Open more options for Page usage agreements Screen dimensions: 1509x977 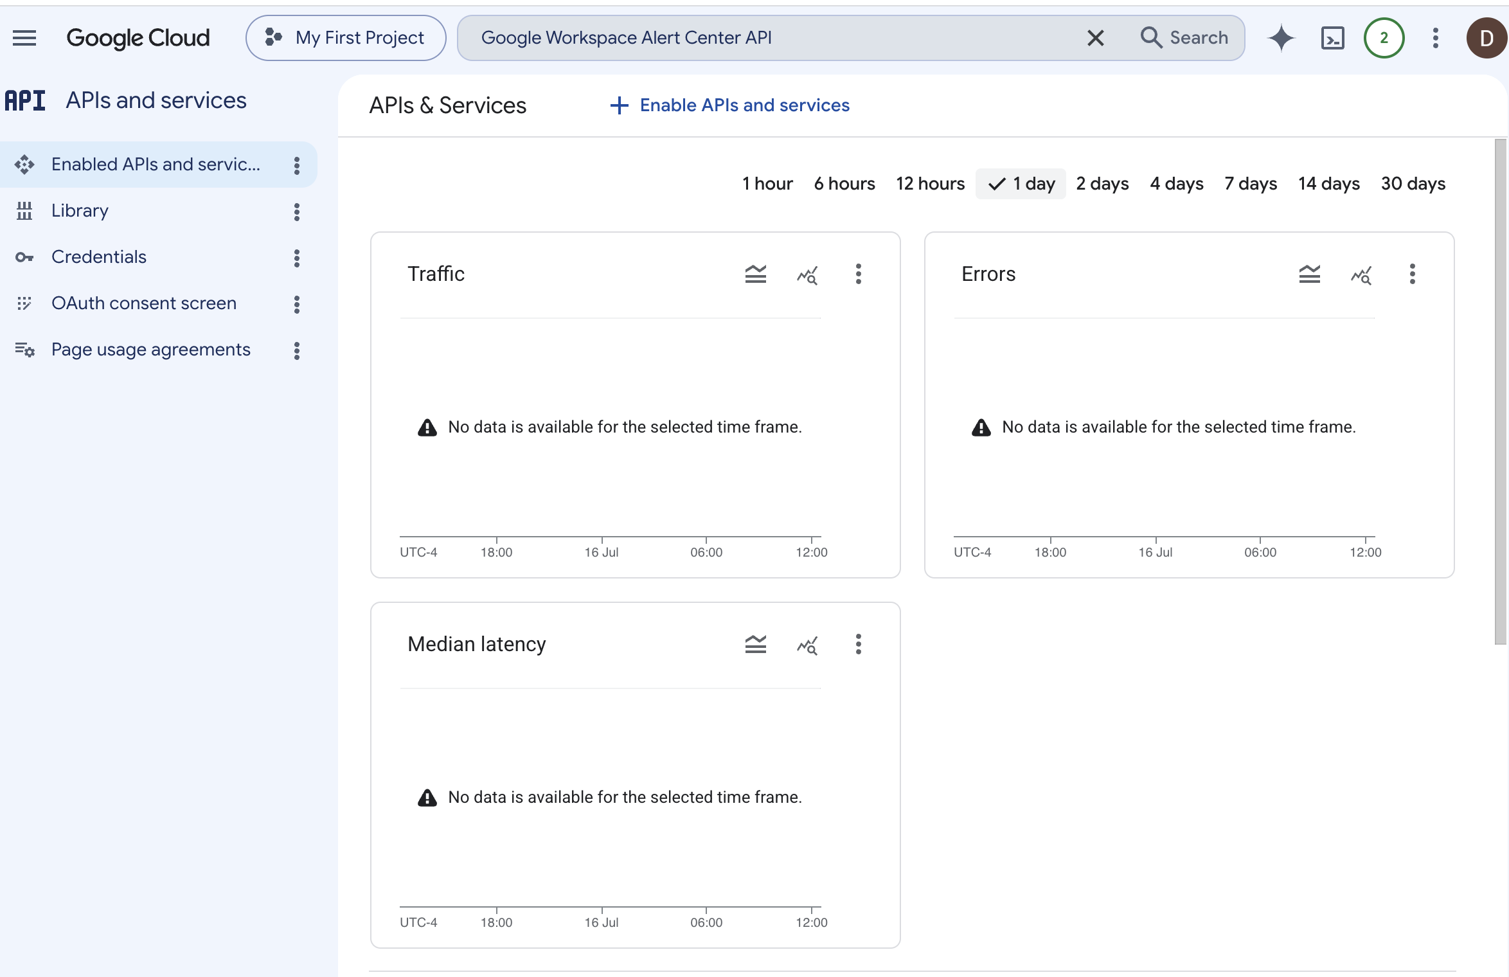(297, 350)
